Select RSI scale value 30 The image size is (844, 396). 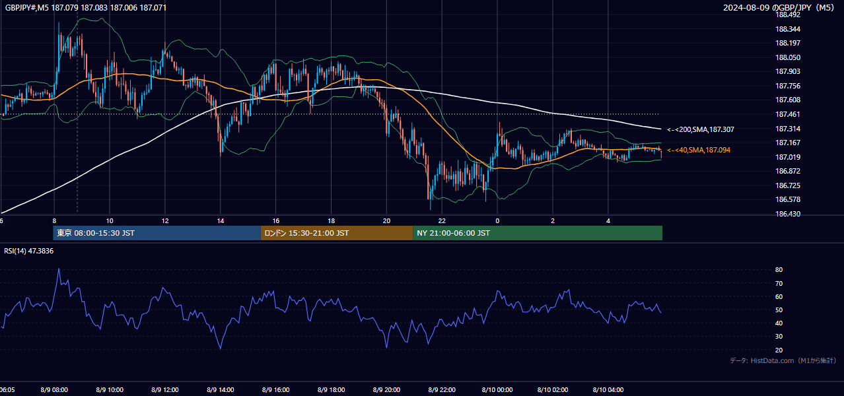coord(779,337)
